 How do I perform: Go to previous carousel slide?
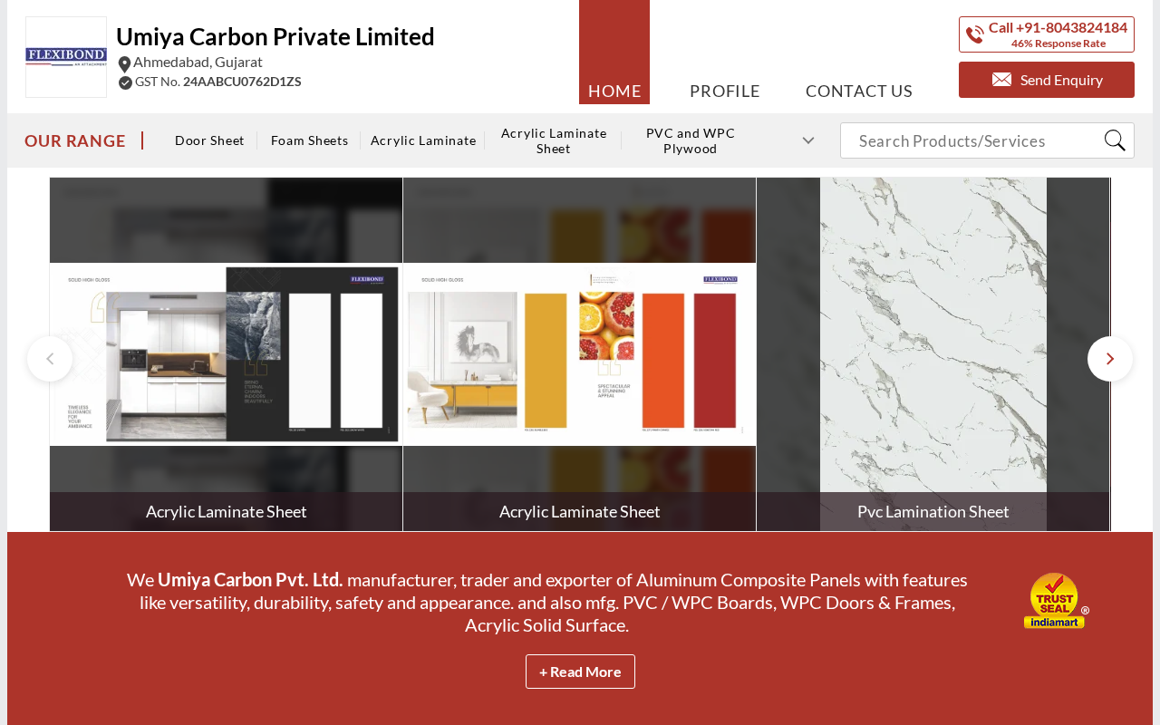[x=50, y=359]
